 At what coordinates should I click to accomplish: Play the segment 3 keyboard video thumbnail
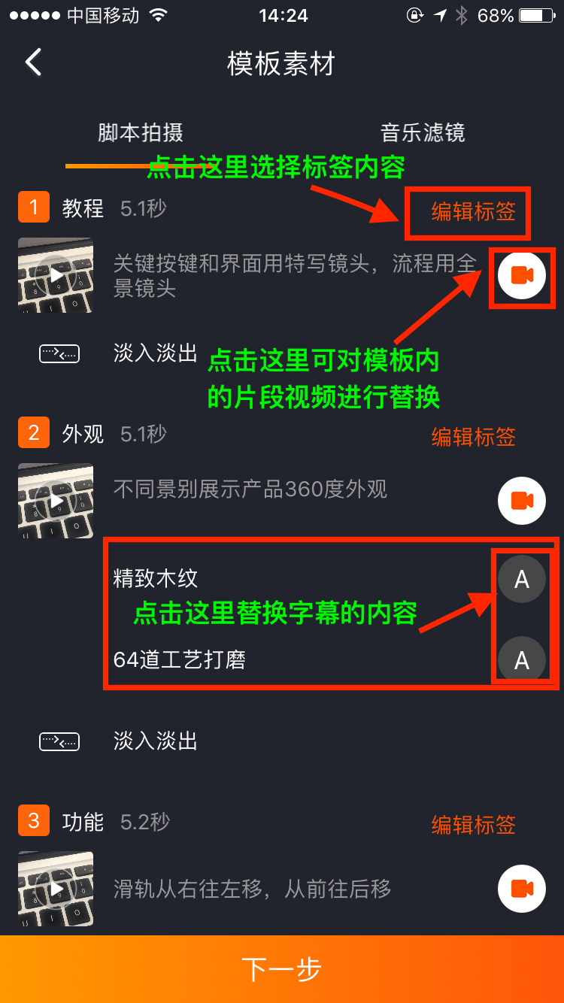coord(56,889)
